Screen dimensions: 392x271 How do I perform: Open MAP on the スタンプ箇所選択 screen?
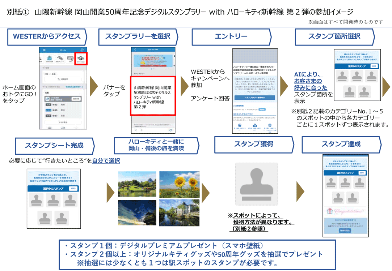pyautogui.click(x=374, y=66)
